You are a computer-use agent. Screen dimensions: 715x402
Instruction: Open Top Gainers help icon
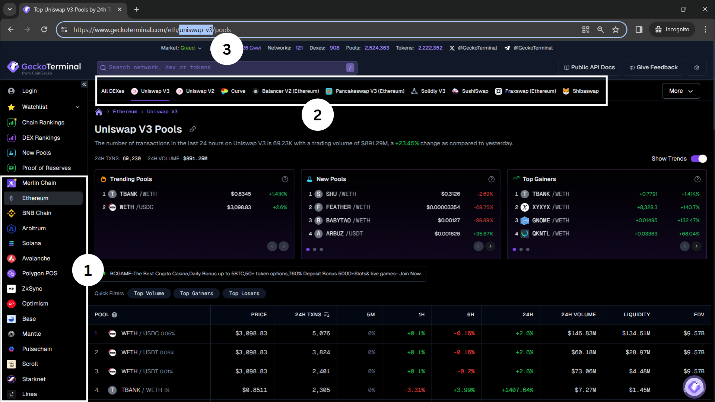coord(697,179)
